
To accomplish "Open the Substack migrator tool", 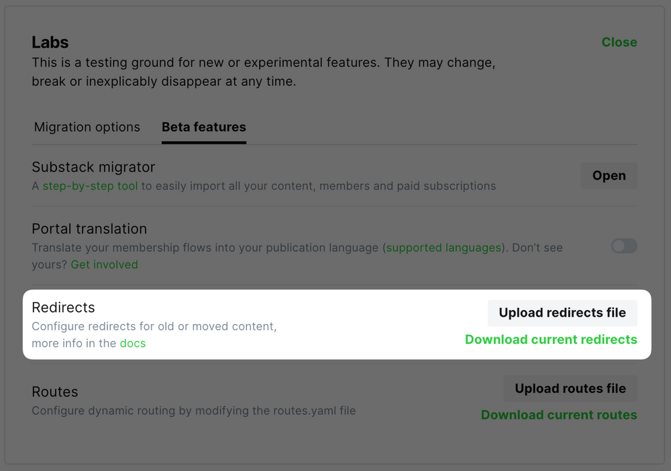I will coord(608,176).
